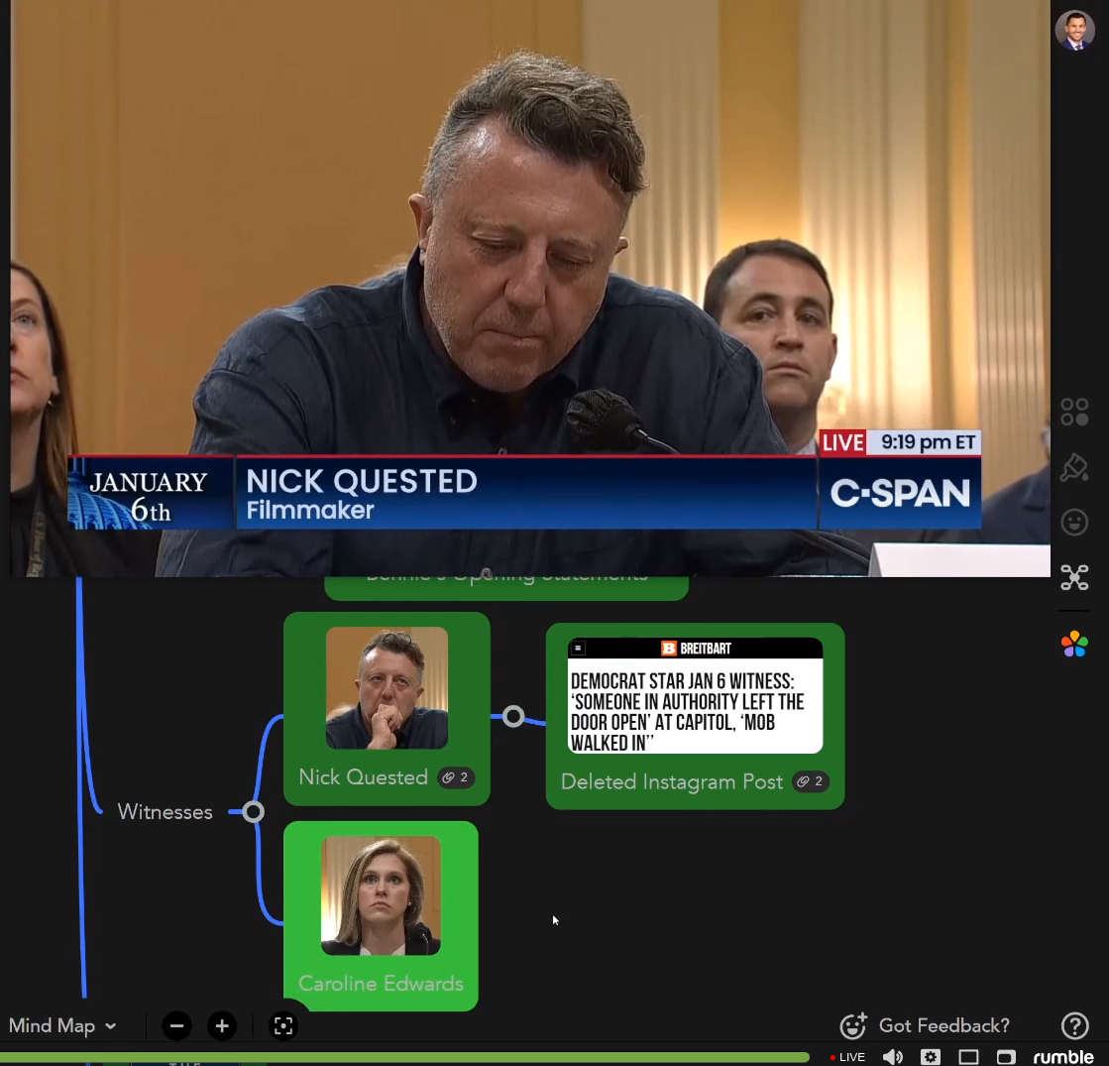Select the Deleted Instagram Post label
1109x1066 pixels.
672,781
